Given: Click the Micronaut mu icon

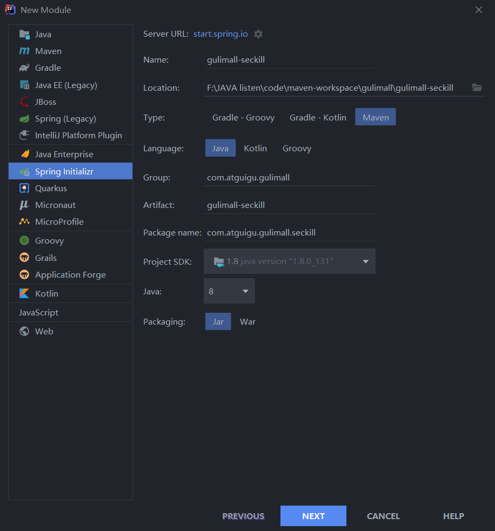Looking at the screenshot, I should pos(24,205).
